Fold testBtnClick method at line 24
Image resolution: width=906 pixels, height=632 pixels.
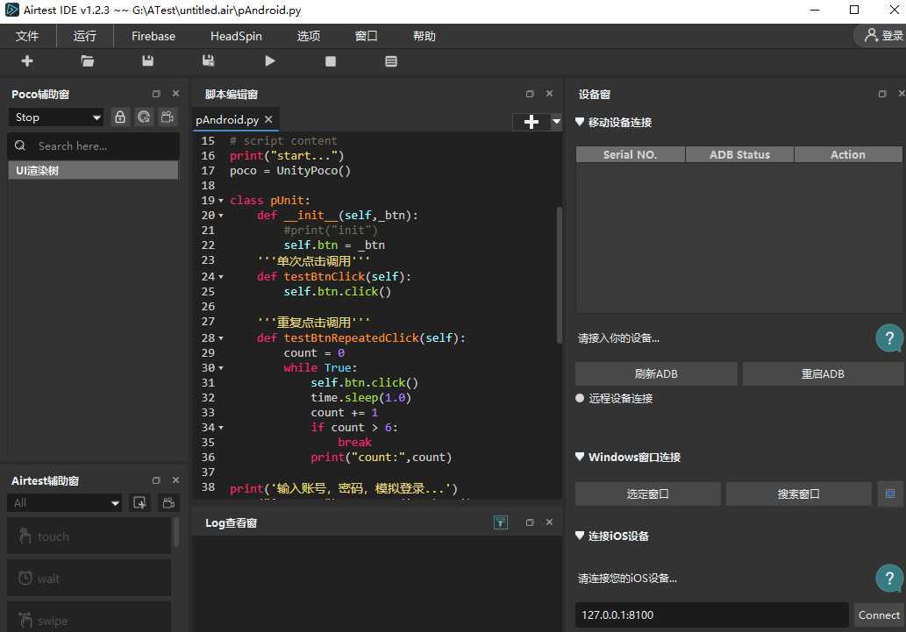coord(221,277)
